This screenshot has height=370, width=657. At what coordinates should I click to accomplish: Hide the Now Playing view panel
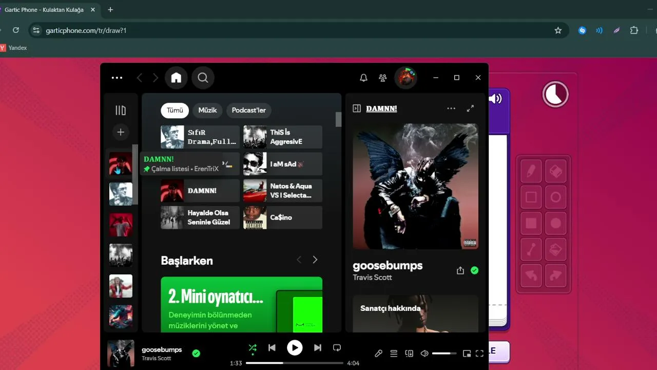[x=357, y=108]
